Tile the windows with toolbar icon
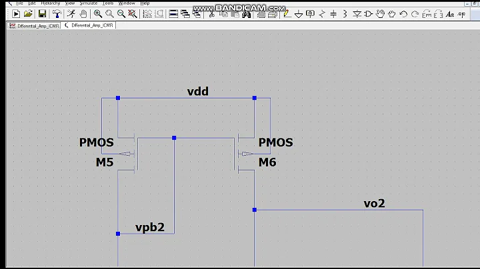This screenshot has width=480, height=269. [x=173, y=14]
